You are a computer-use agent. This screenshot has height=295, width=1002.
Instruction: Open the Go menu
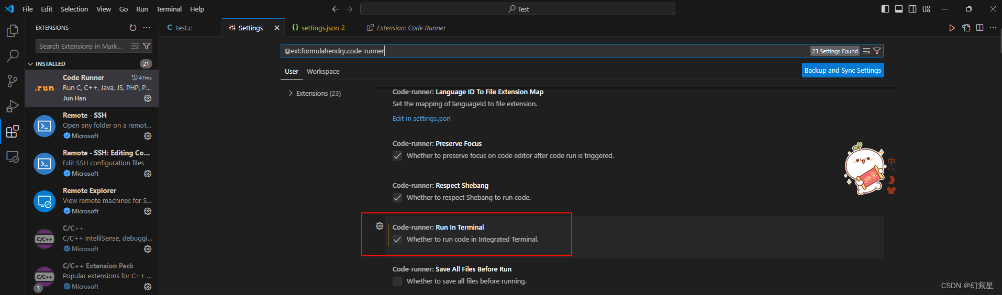124,9
